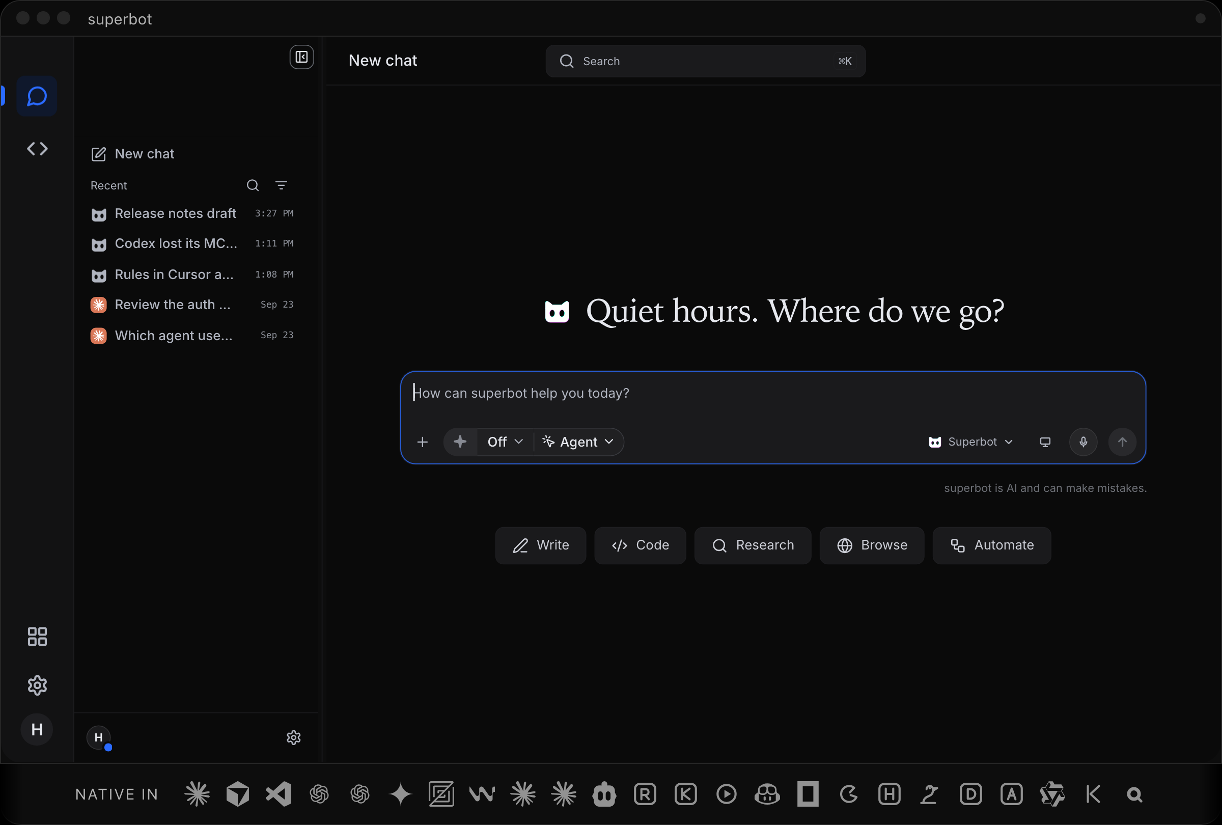Image resolution: width=1222 pixels, height=825 pixels.
Task: Search recent chats with magnifier icon
Action: [253, 185]
